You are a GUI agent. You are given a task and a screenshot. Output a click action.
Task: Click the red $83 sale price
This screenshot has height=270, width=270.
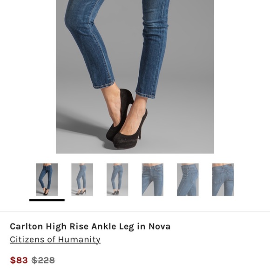pyautogui.click(x=19, y=260)
